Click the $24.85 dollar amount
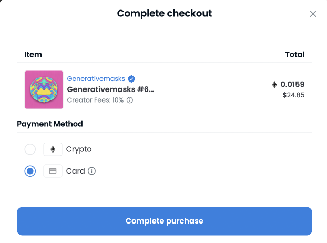This screenshot has height=243, width=327. click(x=294, y=95)
